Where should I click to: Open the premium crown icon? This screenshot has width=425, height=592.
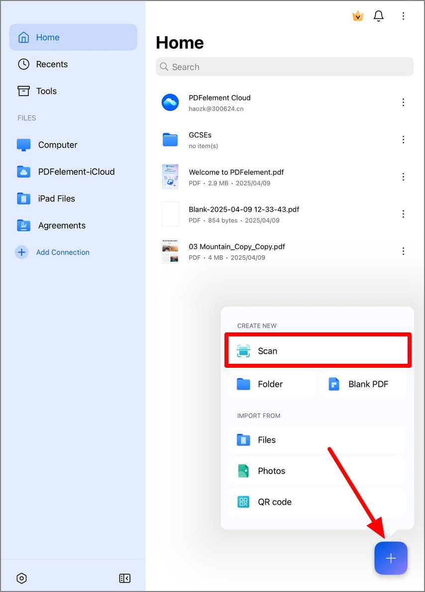coord(357,16)
